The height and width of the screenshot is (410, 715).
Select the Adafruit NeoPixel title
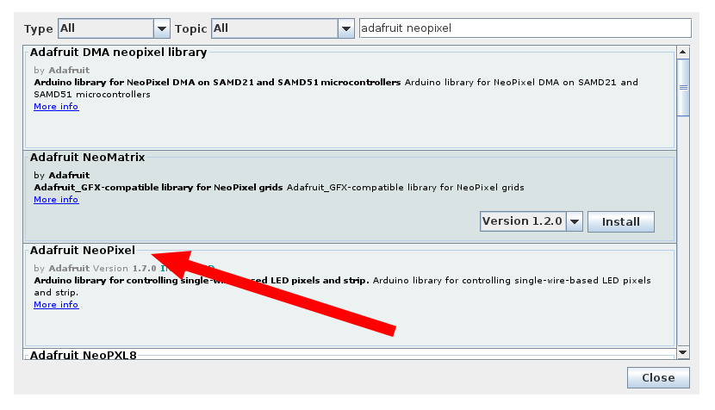[x=83, y=251]
